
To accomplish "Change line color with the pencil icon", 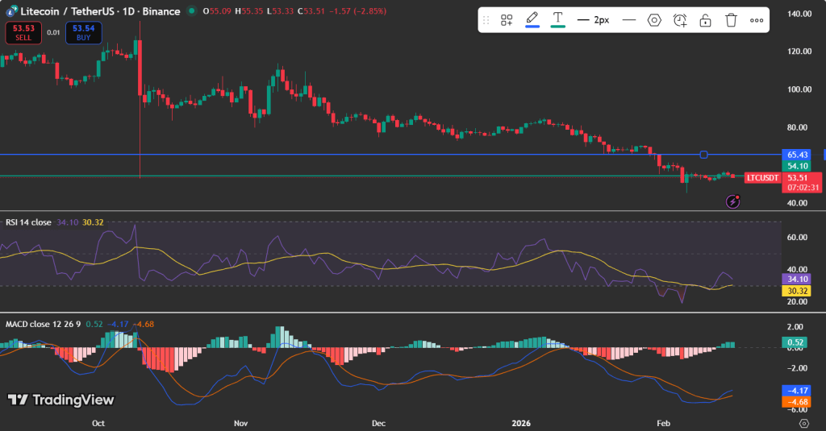I will pos(532,19).
